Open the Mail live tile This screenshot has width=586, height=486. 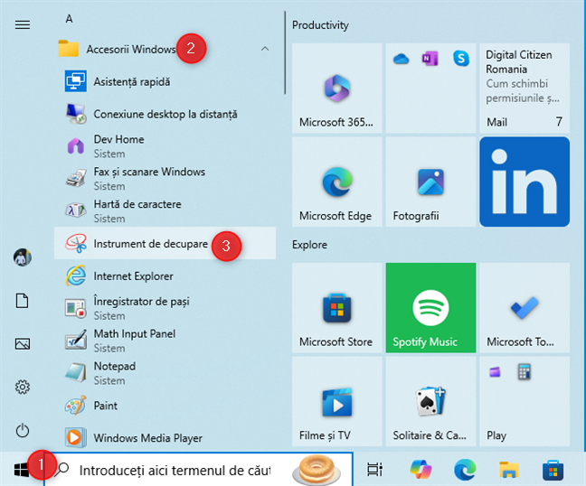point(525,88)
